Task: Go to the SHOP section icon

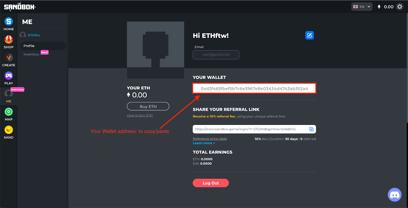Action: point(9,40)
